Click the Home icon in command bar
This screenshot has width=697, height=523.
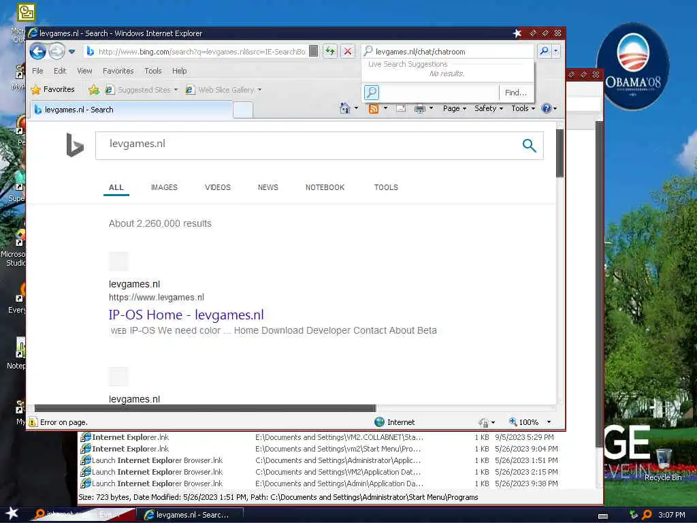344,108
